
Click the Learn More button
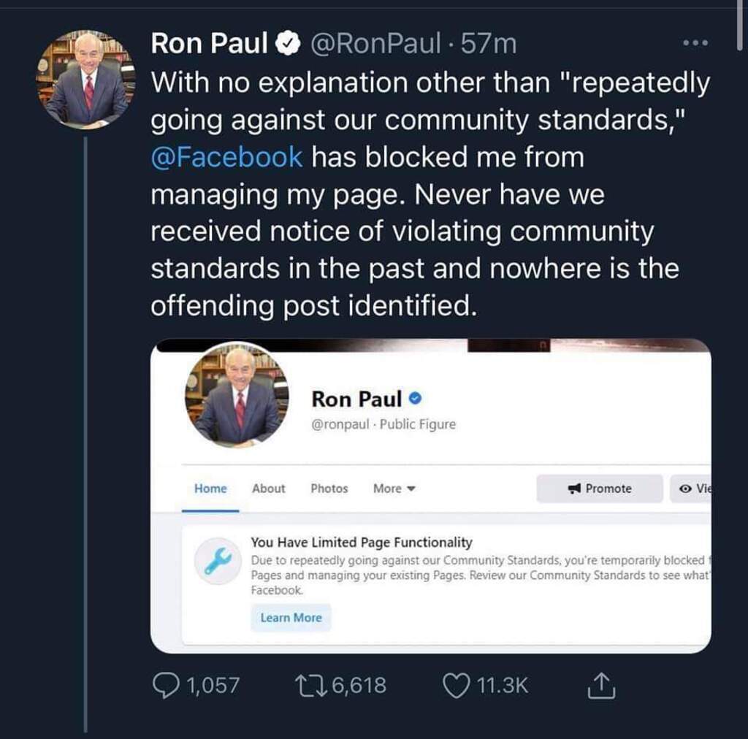[x=291, y=618]
